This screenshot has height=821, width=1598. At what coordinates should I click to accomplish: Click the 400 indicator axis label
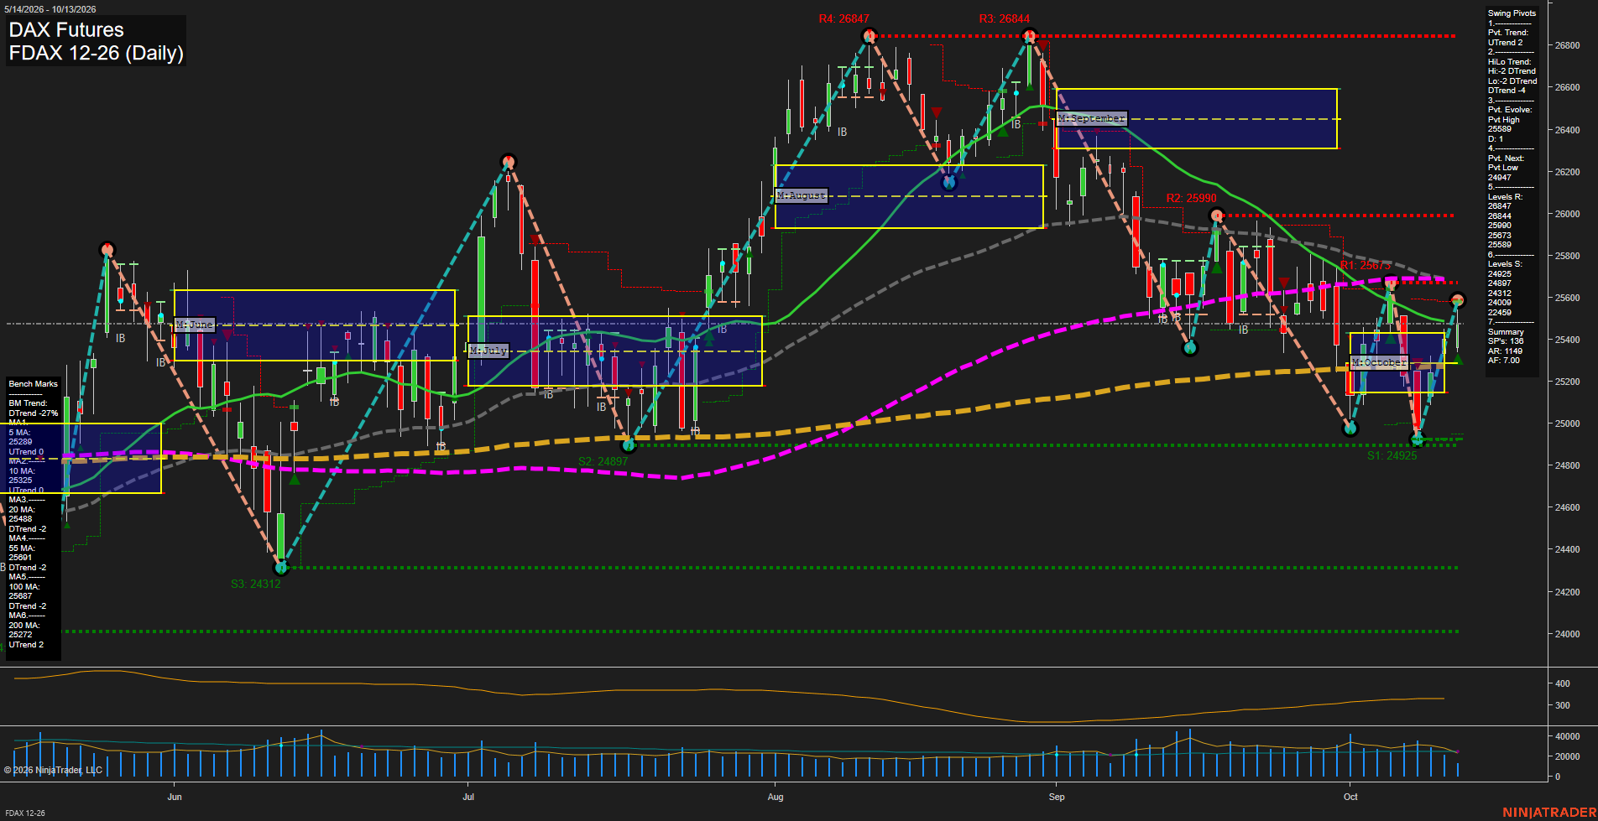1562,683
